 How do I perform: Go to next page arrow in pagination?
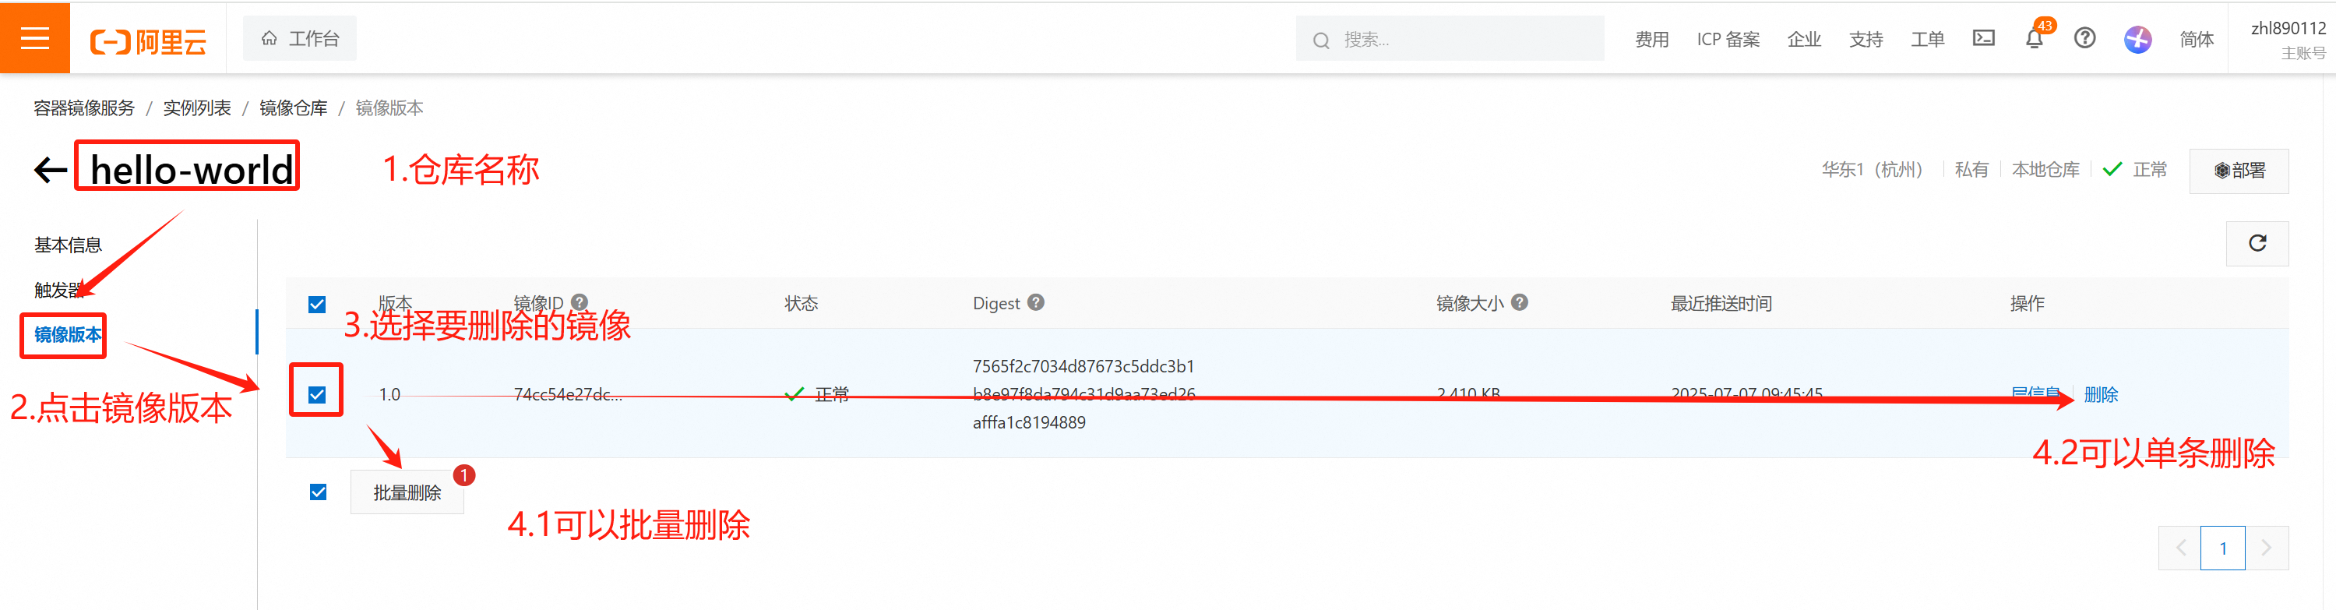coord(2266,548)
